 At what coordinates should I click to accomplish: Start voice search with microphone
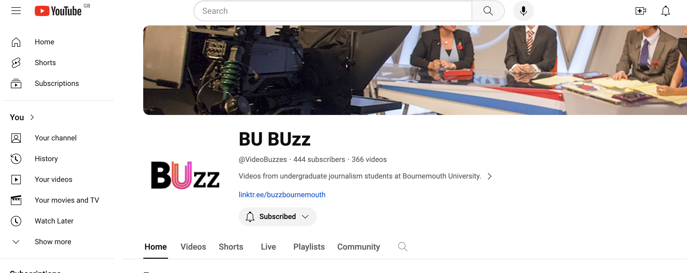(x=523, y=11)
